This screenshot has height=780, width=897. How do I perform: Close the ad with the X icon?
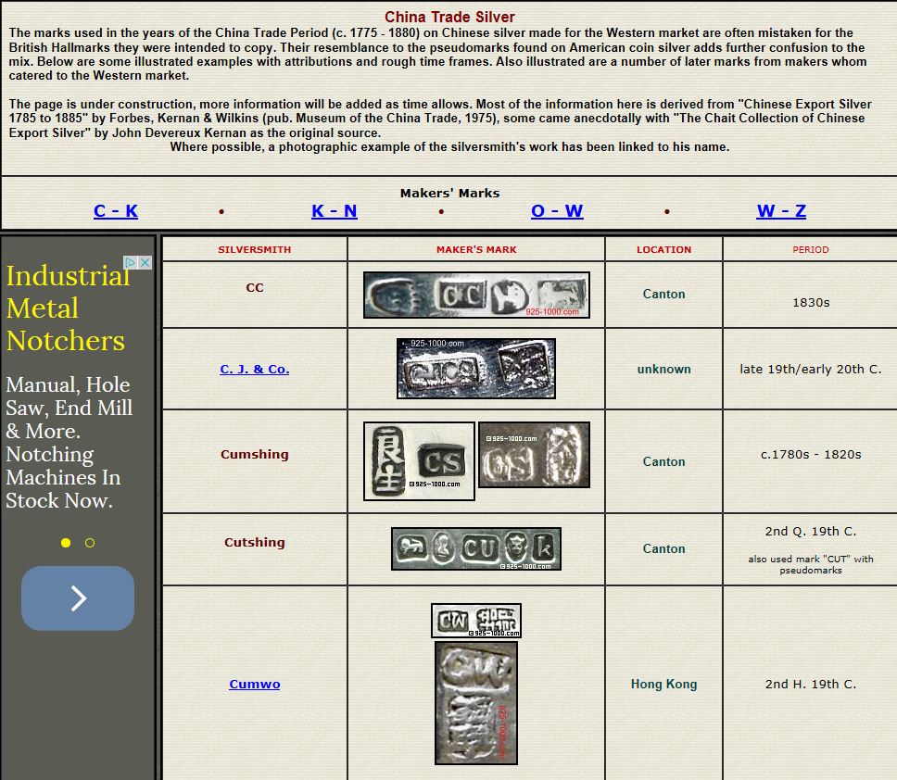click(x=145, y=263)
